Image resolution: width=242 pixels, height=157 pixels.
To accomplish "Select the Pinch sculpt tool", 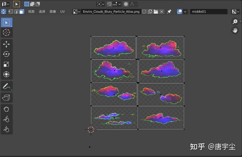I will 6,129.
